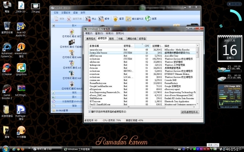Switch to the Users tab in Task Manager
Image resolution: width=244 pixels, height=152 pixels.
142,39
